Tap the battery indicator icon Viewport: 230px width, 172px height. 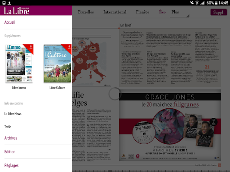click(x=216, y=3)
